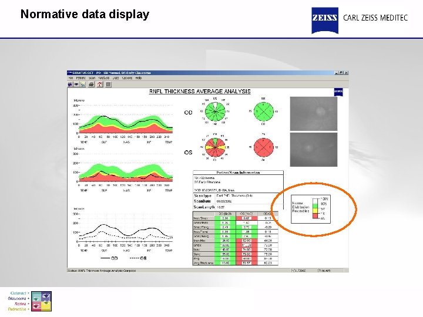The width and height of the screenshot is (423, 317).
Task: Click the Retina label at slide bottom
Action: pos(21,304)
